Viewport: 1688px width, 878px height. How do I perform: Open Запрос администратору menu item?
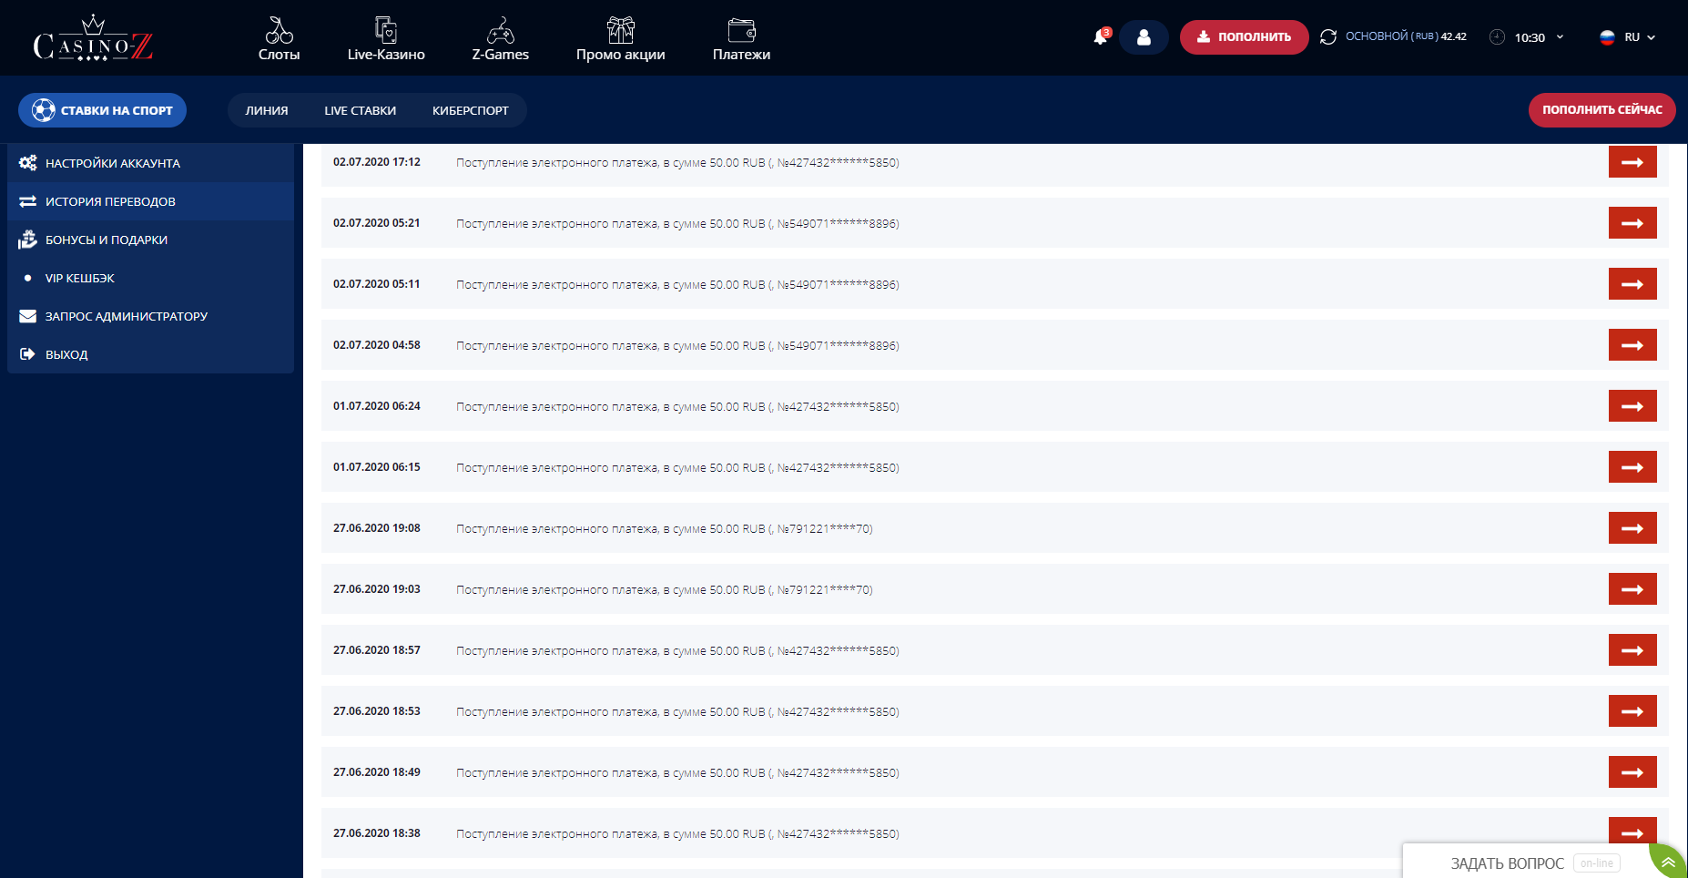tap(150, 316)
